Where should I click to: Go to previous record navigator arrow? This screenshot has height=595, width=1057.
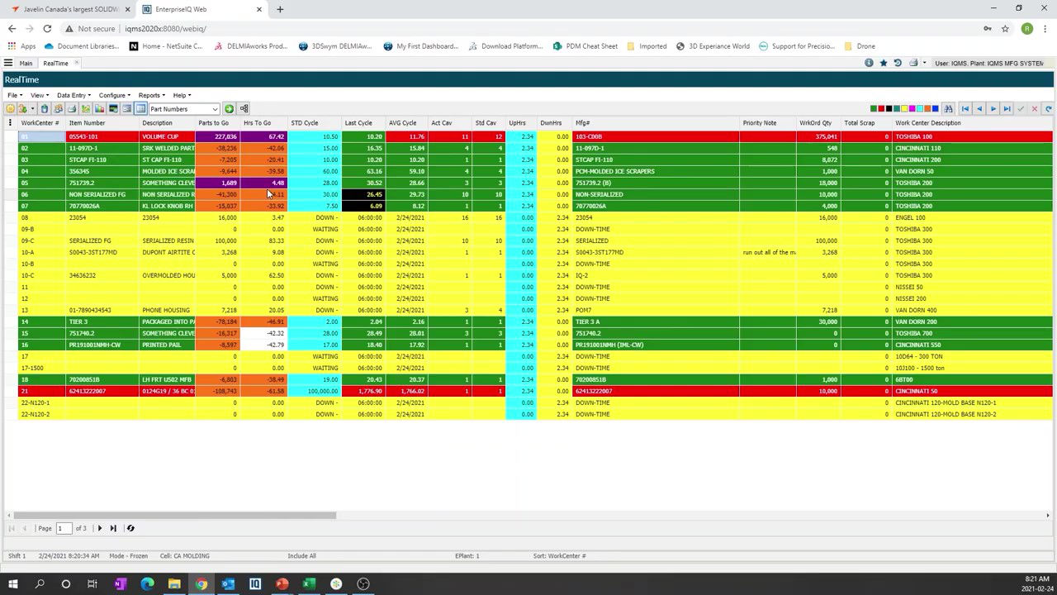[979, 109]
